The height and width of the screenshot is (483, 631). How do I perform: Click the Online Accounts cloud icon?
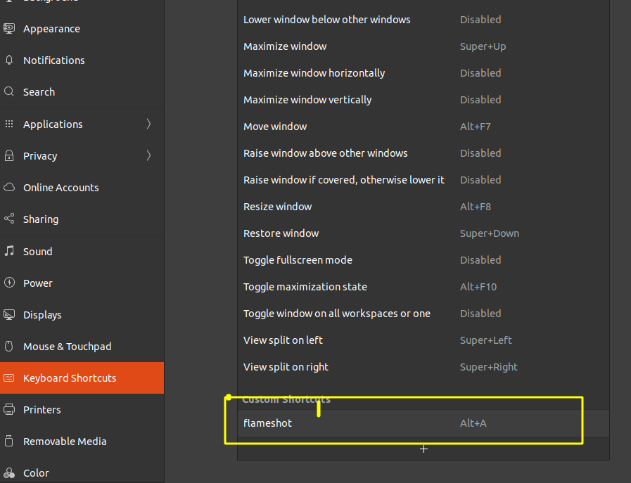click(9, 187)
